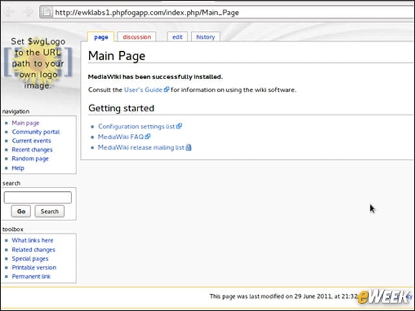Click the Getting started heading

pos(121,108)
